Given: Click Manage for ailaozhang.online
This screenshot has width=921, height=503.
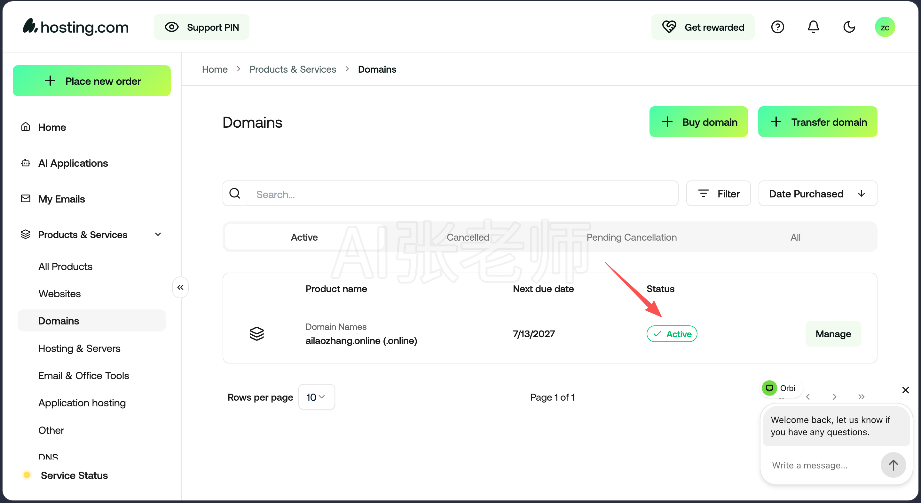Looking at the screenshot, I should click(x=833, y=334).
